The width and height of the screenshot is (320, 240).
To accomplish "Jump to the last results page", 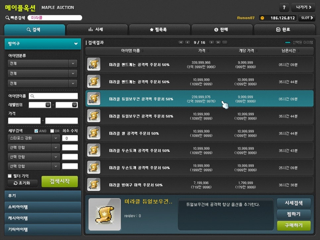I will click(x=218, y=42).
